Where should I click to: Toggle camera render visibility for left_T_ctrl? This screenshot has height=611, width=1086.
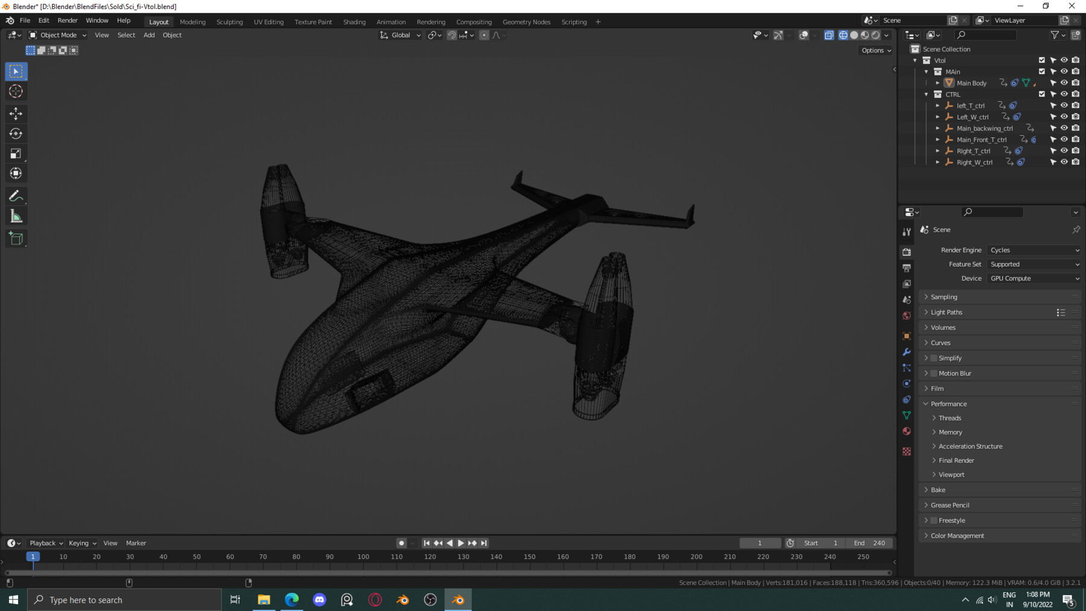coord(1076,106)
